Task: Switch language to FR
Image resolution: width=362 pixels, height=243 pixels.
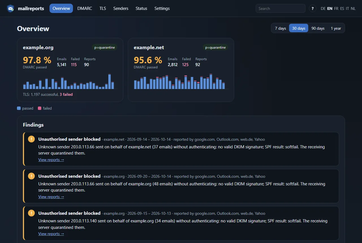Action: 336,8
